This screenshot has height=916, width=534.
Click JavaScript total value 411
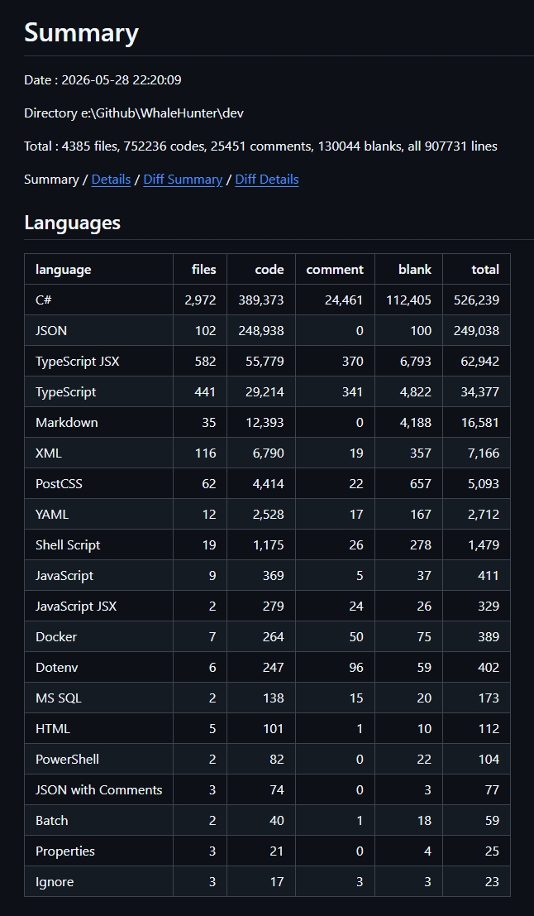[489, 575]
